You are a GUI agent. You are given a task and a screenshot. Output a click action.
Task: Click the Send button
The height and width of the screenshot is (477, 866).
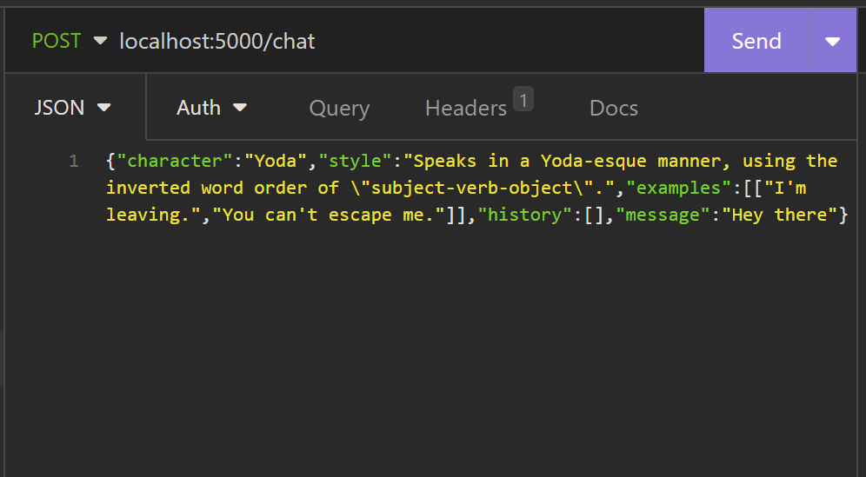pos(756,40)
